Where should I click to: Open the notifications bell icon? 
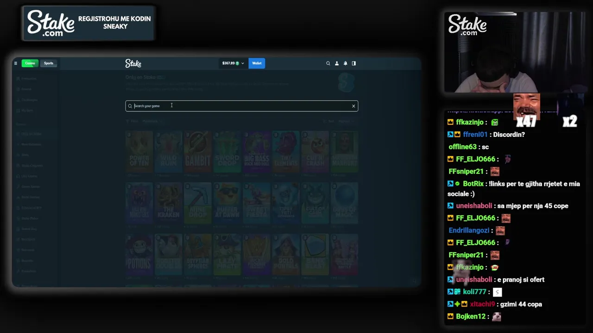point(345,63)
